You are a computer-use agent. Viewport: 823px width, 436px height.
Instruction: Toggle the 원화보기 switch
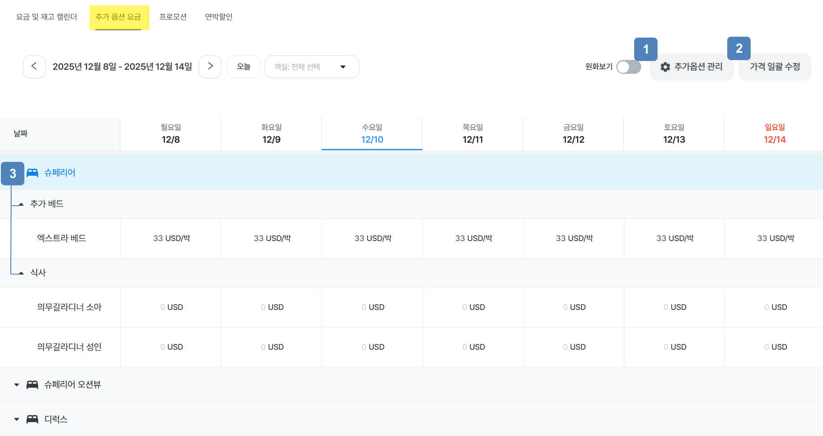click(x=628, y=67)
